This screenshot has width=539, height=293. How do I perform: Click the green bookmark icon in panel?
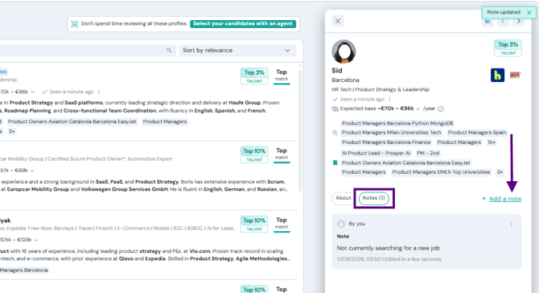[x=335, y=163]
